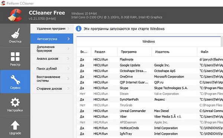Click chevron next to Анализ дисков
223x138 pixels.
(x=68, y=59)
